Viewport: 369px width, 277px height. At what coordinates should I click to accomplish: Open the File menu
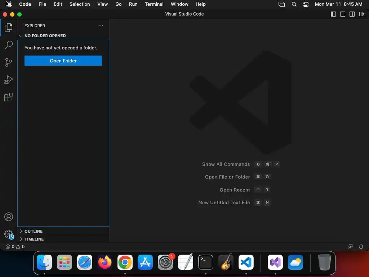tap(43, 4)
